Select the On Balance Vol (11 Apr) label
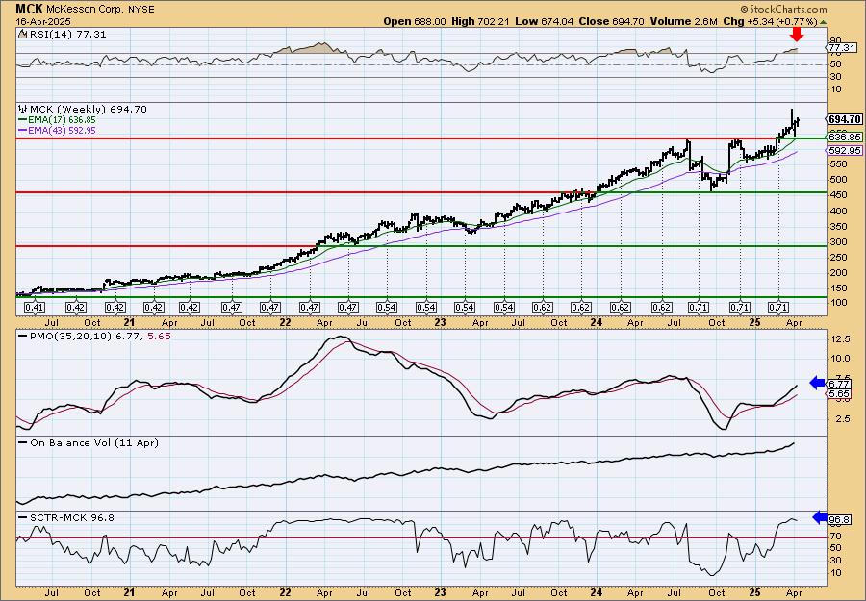This screenshot has height=601, width=866. pyautogui.click(x=93, y=443)
